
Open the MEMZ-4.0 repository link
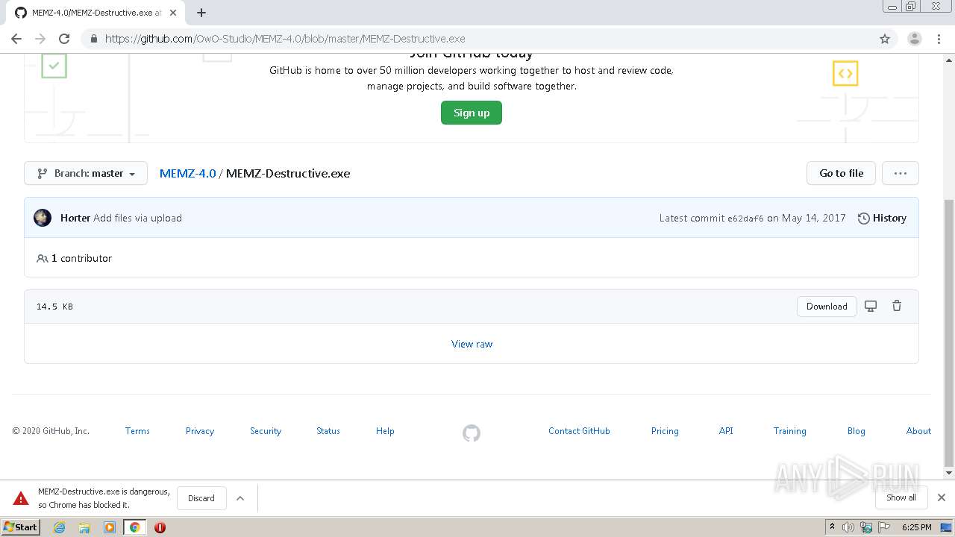click(x=187, y=173)
